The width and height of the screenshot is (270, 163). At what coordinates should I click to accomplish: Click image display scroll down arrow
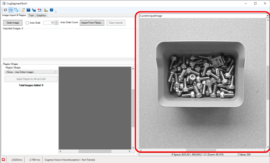(x=268, y=147)
